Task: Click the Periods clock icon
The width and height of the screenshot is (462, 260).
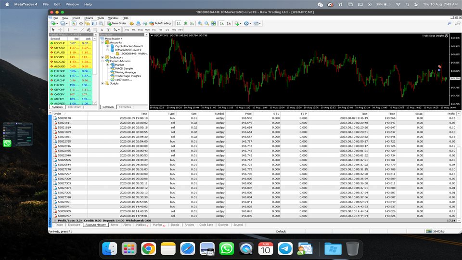Action: click(246, 23)
